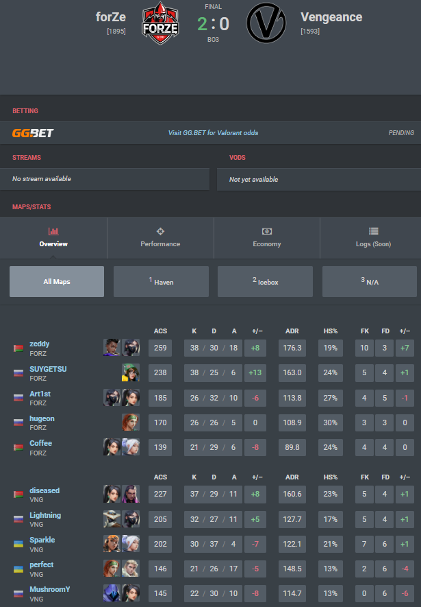Open perfect's player profile
421x607 pixels.
(x=41, y=564)
